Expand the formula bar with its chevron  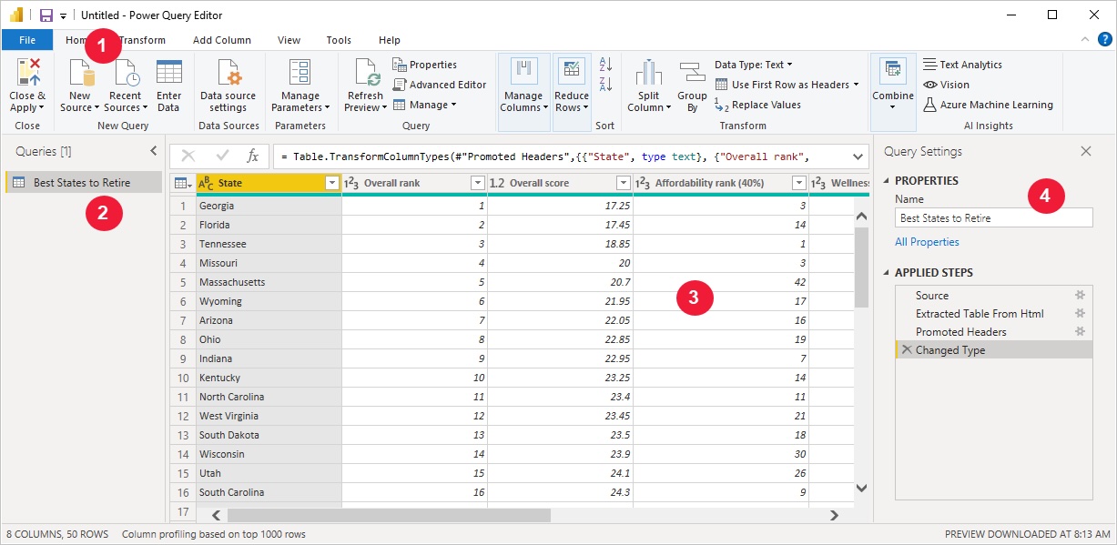[x=856, y=156]
